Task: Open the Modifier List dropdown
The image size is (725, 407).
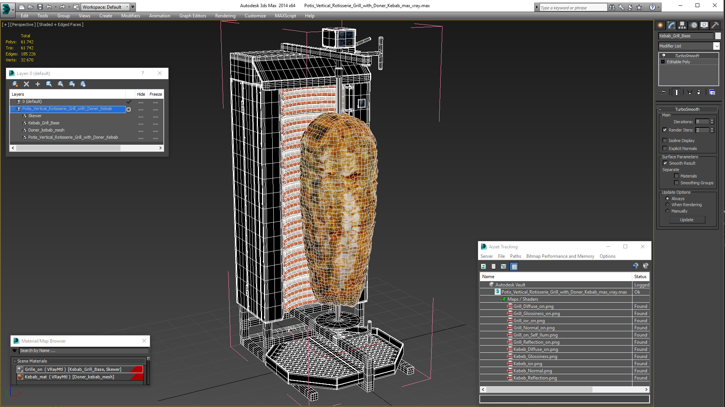Action: (x=716, y=46)
